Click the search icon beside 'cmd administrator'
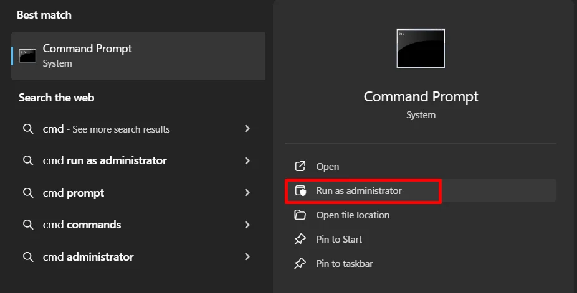 coord(28,257)
